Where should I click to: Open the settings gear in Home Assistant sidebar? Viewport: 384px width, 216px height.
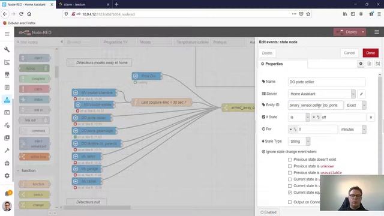pos(7,176)
